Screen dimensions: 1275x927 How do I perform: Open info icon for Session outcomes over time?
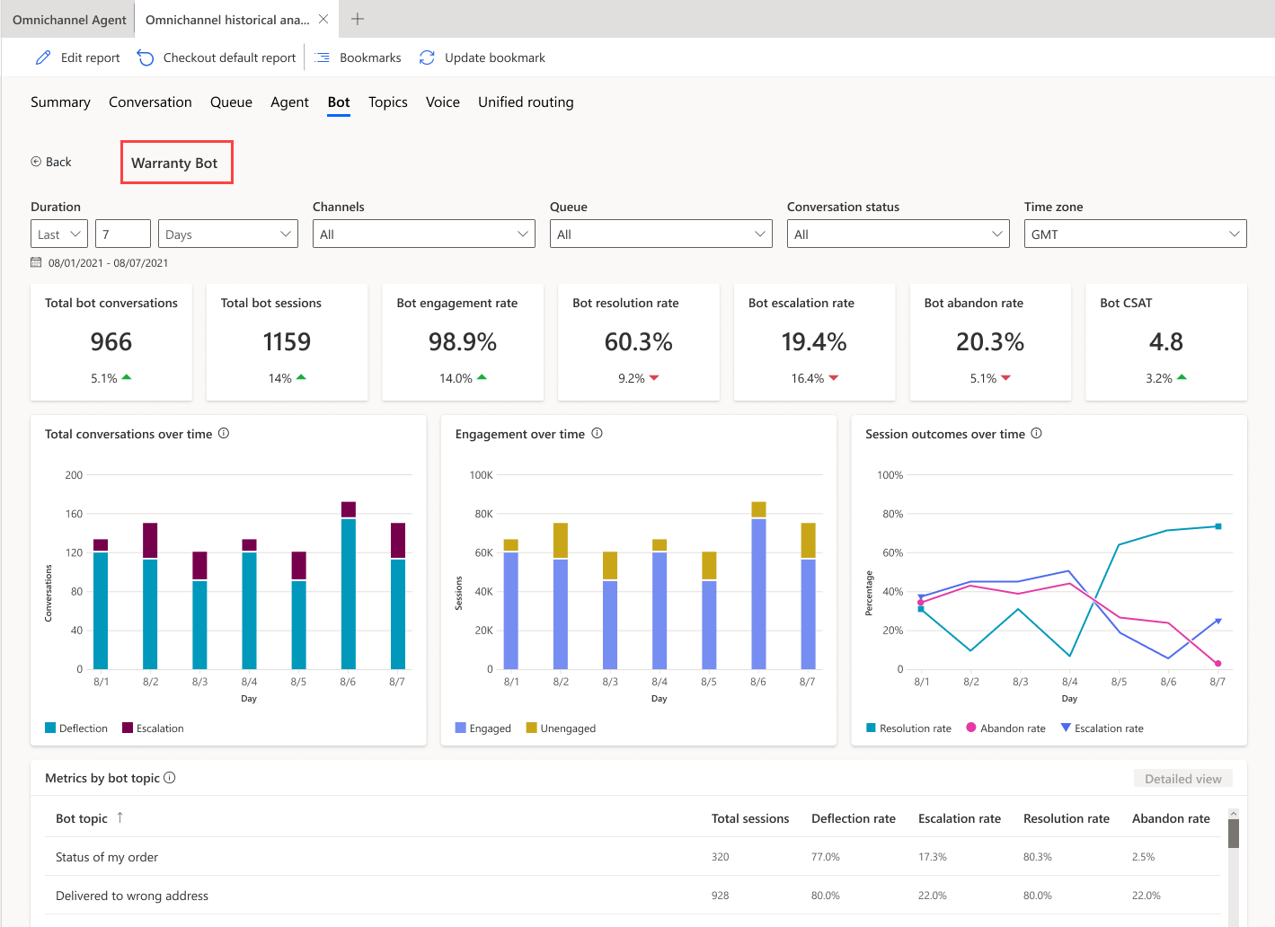1036,433
